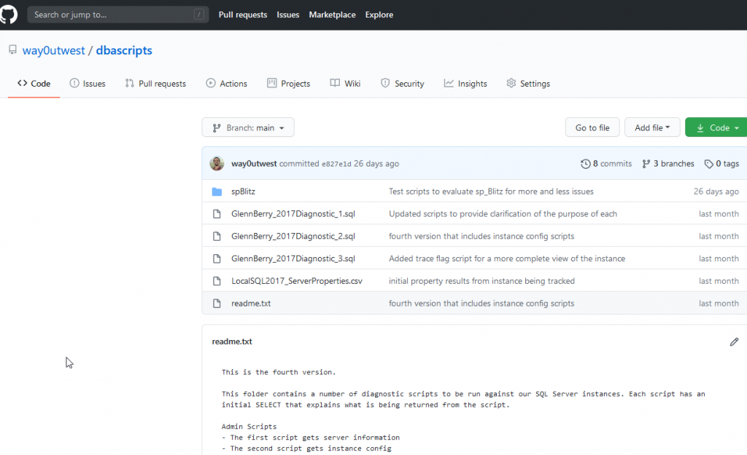Click the file icon beside GlennBerry_2017Diagnostic_1.sql
This screenshot has width=747, height=455.
217,213
